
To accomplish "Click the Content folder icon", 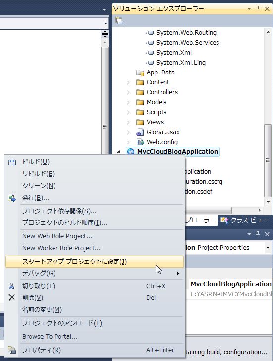I will pyautogui.click(x=140, y=82).
